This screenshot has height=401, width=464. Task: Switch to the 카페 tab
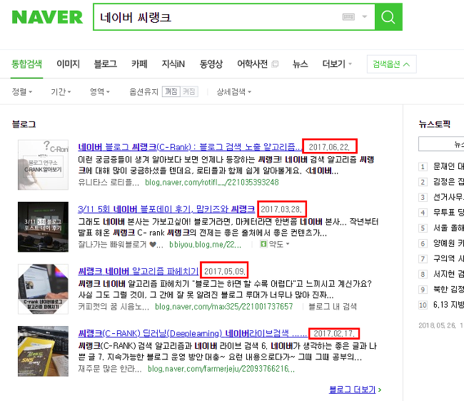point(139,64)
